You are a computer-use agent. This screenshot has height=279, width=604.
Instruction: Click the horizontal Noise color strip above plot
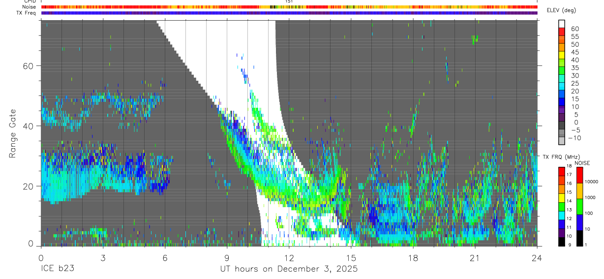(289, 7)
